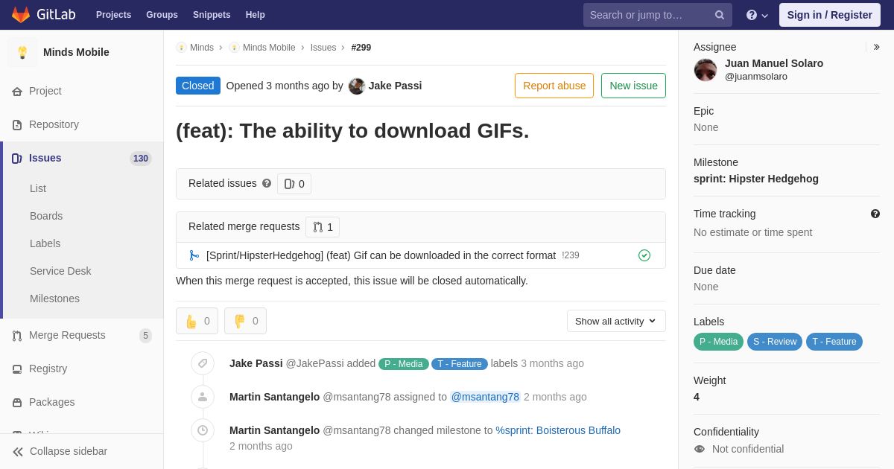Open the Snippets menu item
894x469 pixels.
point(212,15)
